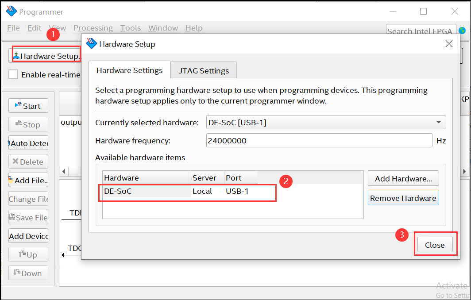Click Add File button
Viewport: 471px width, 300px height.
28,180
